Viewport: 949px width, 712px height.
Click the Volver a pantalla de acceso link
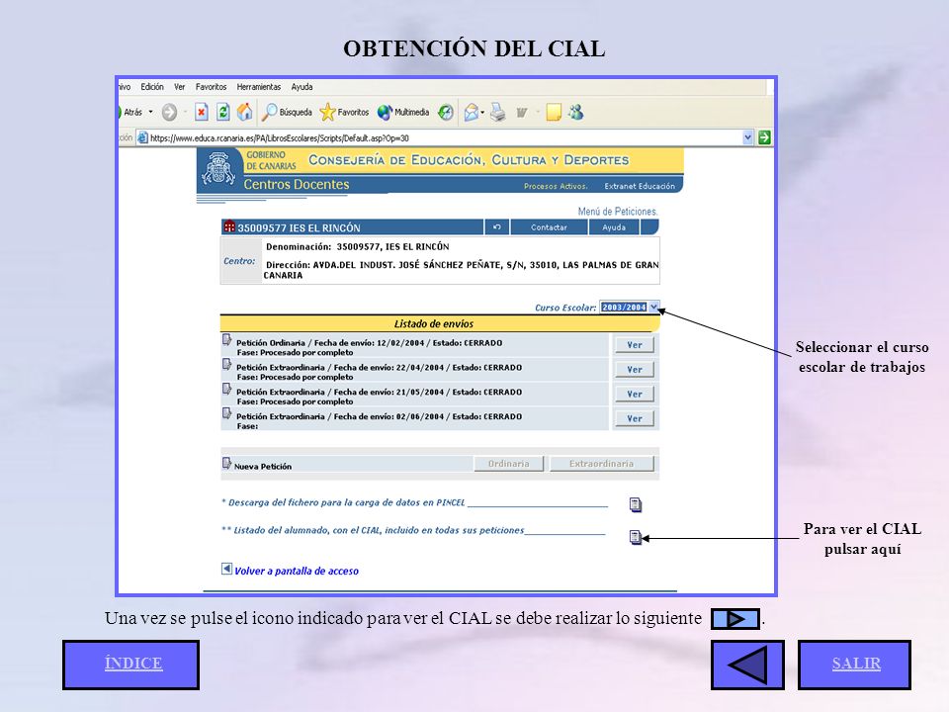(x=297, y=571)
